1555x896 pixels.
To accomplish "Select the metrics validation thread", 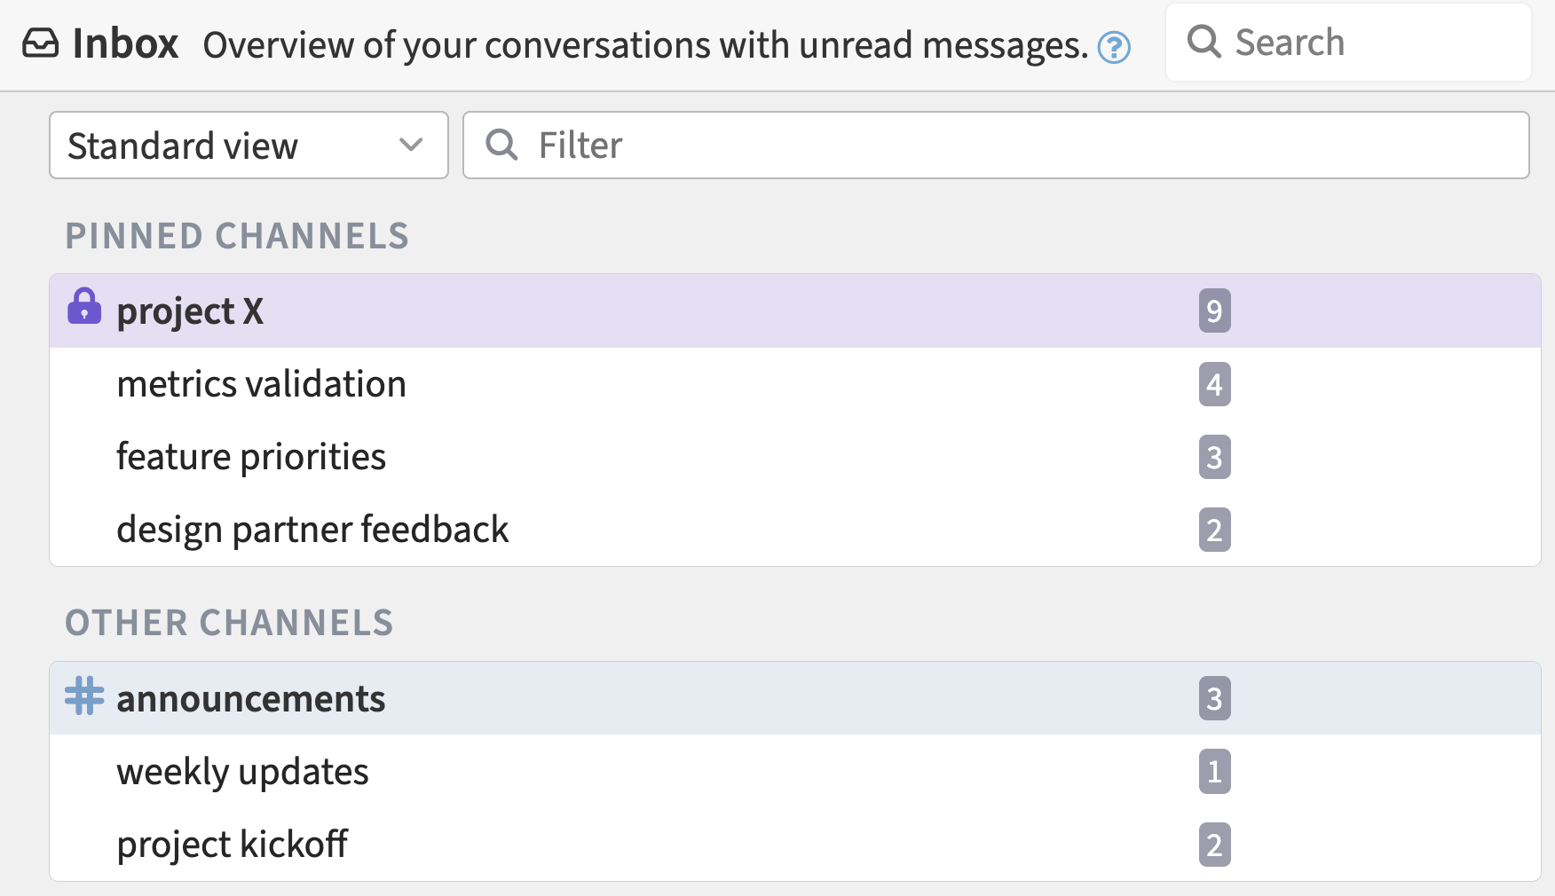I will click(x=261, y=383).
